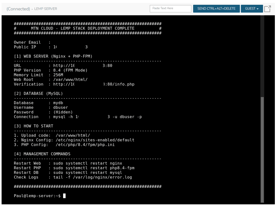This screenshot has width=277, height=207.
Task: Click the '(Connected)' status label
Action: coord(18,9)
